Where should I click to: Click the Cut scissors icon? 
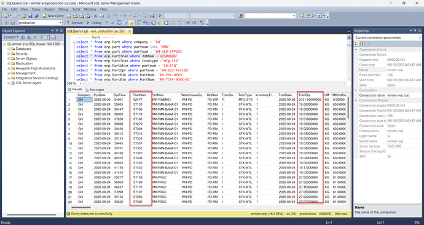95,16
